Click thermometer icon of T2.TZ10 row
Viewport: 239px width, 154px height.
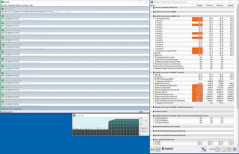point(154,144)
